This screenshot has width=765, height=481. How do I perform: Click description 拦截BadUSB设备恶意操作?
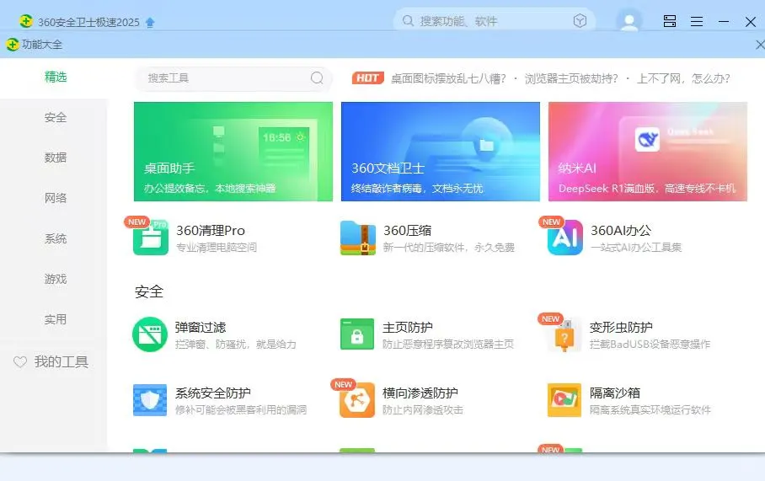[x=650, y=345]
